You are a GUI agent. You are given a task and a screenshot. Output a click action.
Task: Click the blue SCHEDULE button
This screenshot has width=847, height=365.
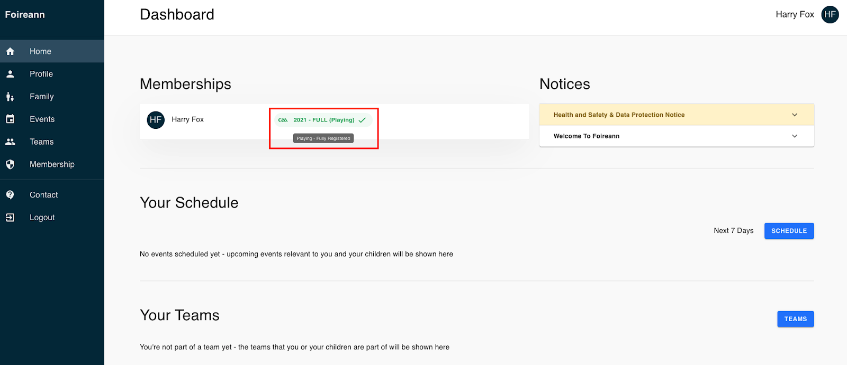coord(789,231)
